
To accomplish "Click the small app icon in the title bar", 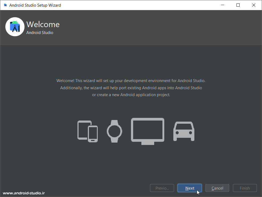I will tap(5, 5).
